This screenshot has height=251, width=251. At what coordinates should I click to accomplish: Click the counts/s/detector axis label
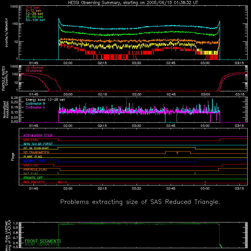[6, 33]
